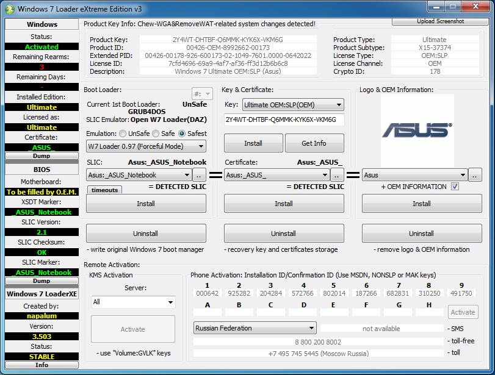The height and width of the screenshot is (375, 495).
Task: Click the Info button at bottom left
Action: 42,365
